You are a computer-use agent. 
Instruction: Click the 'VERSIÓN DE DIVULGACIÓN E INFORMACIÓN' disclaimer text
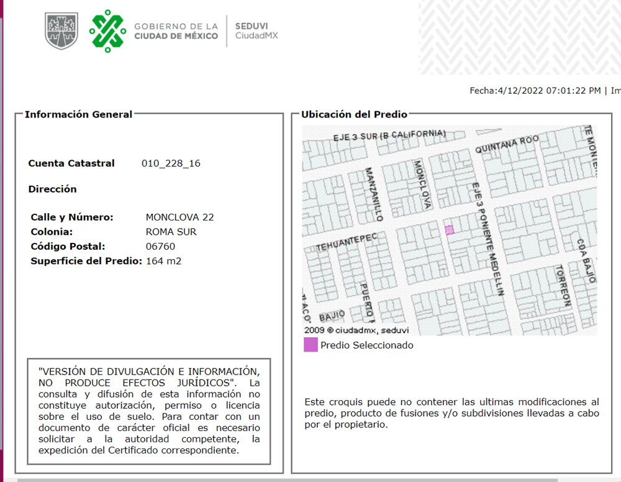[x=149, y=411]
